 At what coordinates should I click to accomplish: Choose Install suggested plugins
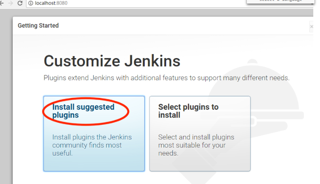click(x=83, y=111)
